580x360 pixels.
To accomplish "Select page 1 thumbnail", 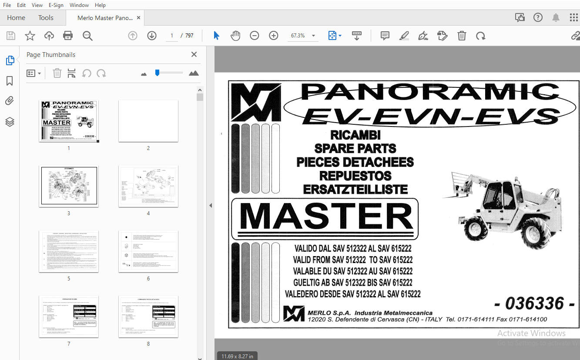I will tap(69, 120).
